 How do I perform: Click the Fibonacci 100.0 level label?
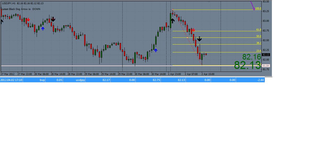258,8
